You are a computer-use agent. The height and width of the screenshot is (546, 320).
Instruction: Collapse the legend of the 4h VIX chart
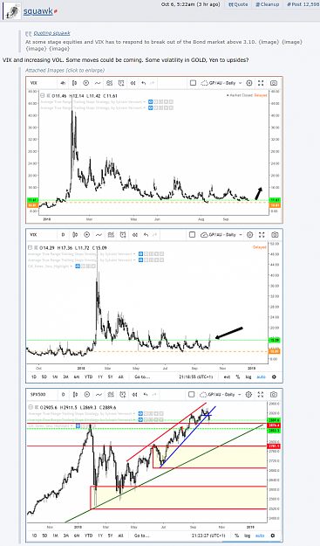(43, 95)
